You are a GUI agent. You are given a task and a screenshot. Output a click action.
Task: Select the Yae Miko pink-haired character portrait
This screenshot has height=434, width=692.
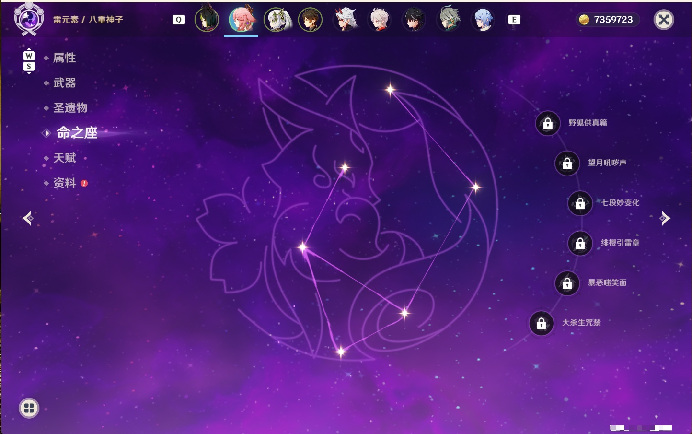point(241,20)
